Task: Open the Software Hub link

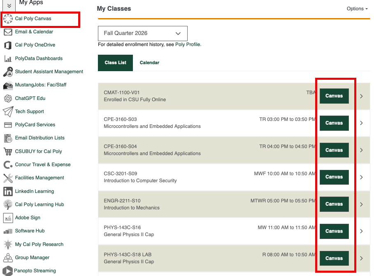Action: point(30,231)
